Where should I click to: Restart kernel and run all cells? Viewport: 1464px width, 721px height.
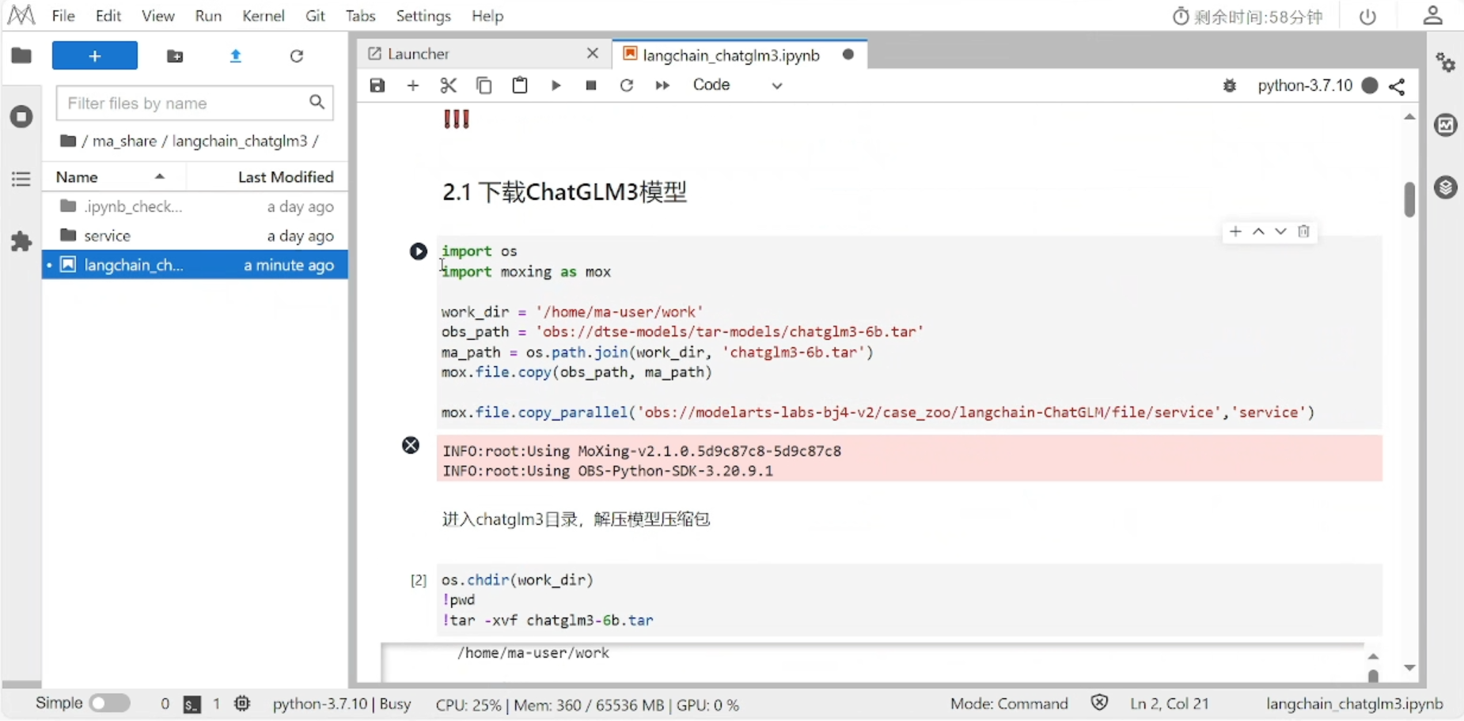click(x=663, y=85)
